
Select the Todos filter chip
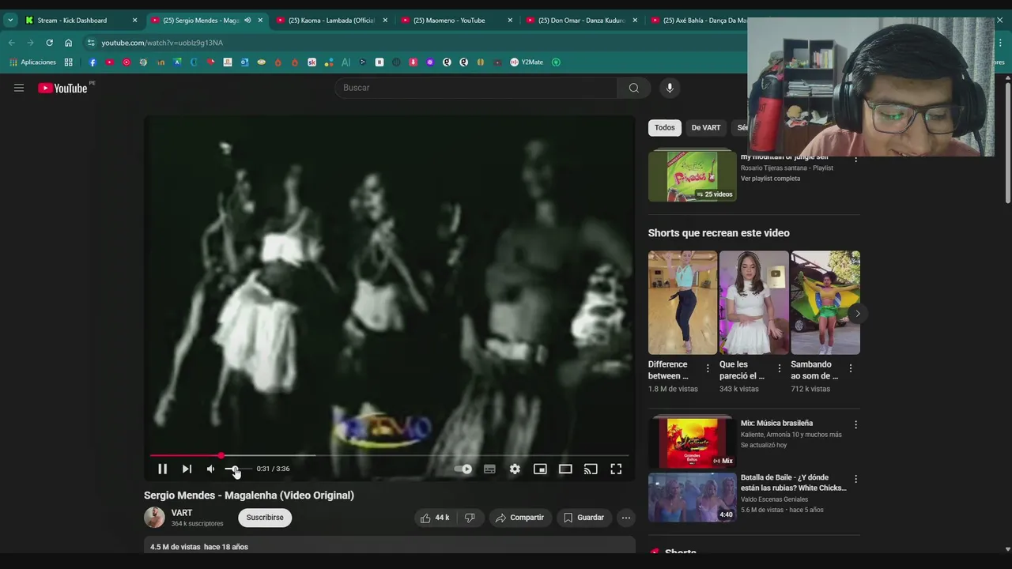664,127
